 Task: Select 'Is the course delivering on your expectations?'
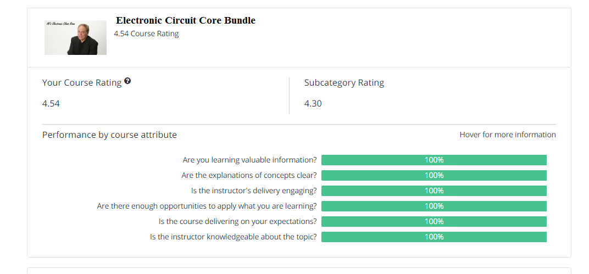point(237,221)
